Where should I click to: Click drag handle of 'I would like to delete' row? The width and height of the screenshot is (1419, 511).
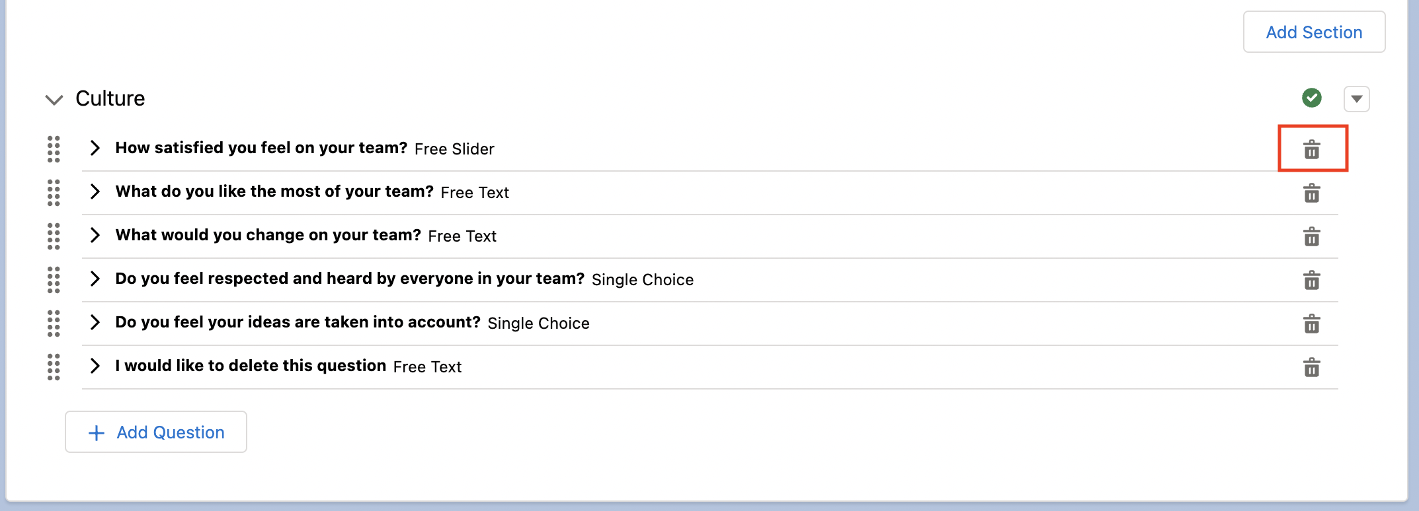[54, 367]
